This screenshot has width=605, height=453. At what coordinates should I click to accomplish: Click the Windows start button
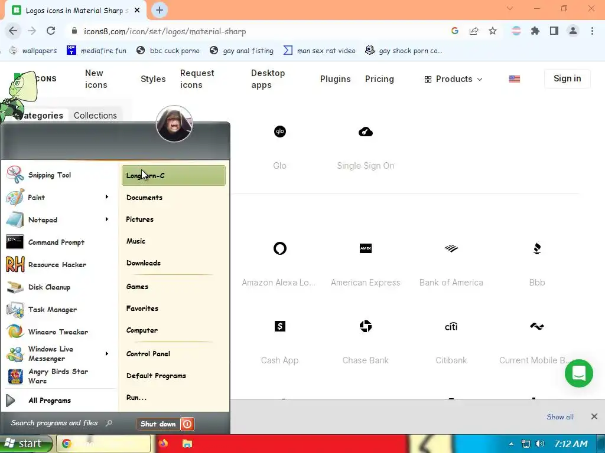coord(26,444)
